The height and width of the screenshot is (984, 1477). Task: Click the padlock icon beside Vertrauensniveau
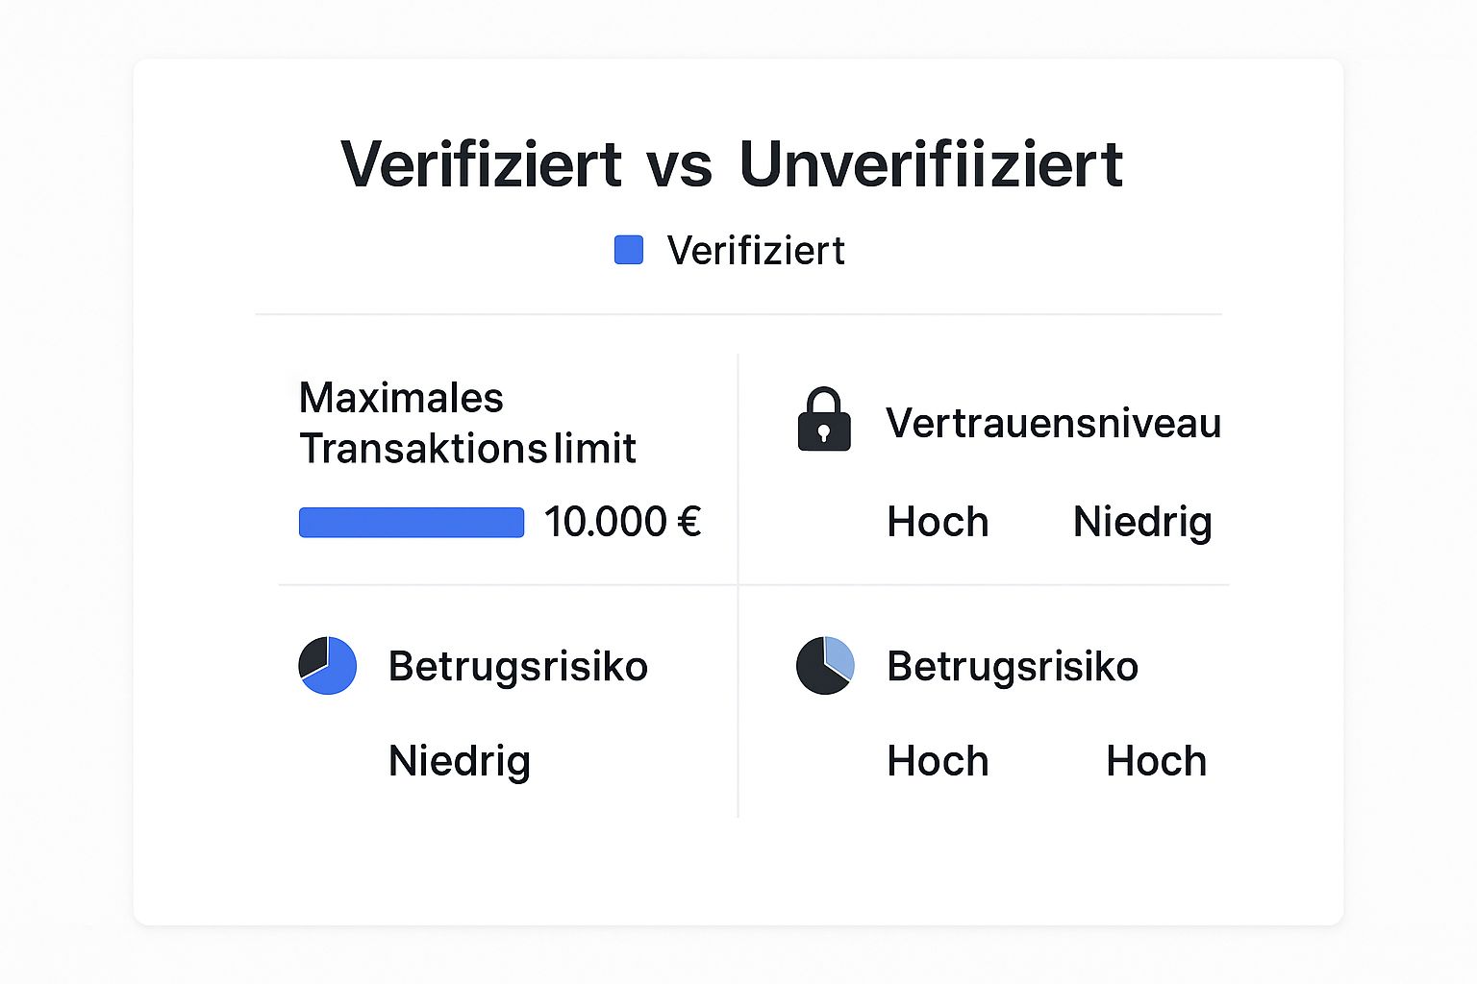(824, 419)
